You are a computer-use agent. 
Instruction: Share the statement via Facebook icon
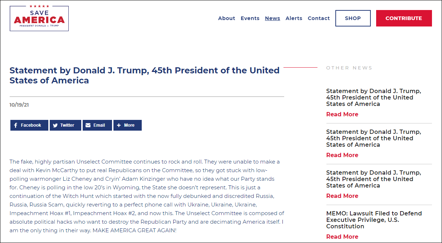[x=16, y=125]
